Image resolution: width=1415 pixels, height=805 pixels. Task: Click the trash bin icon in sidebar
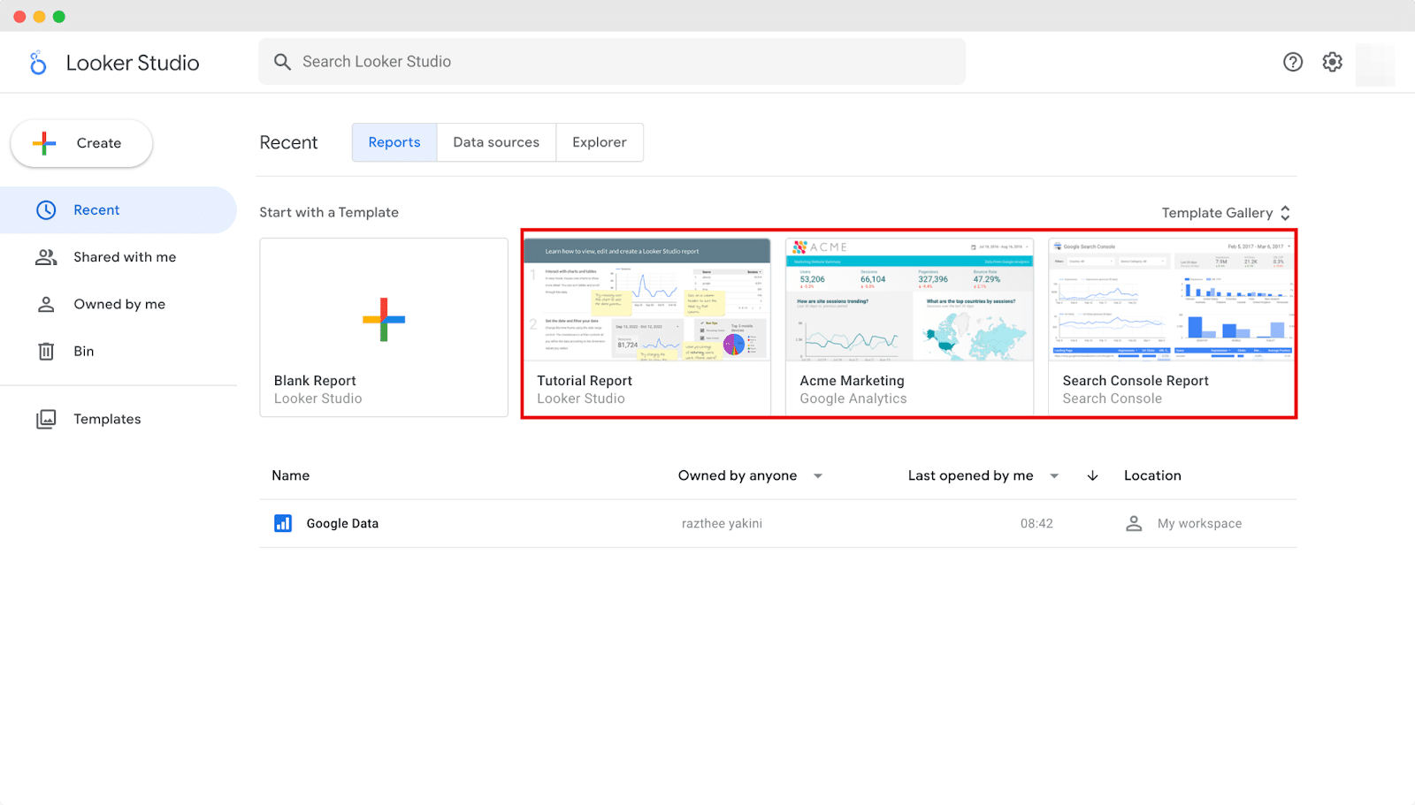click(46, 351)
